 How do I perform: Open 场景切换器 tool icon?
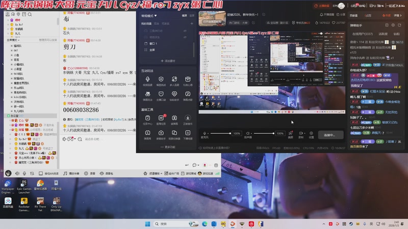point(174,133)
